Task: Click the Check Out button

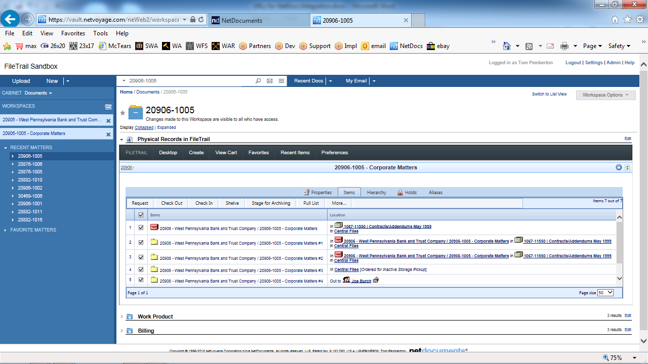Action: coord(172,203)
